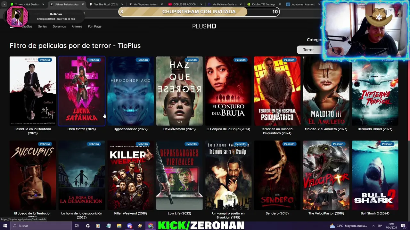Viewport: 410px width, 230px height.
Task: Open The VelociPastor movie poster
Action: 326,175
